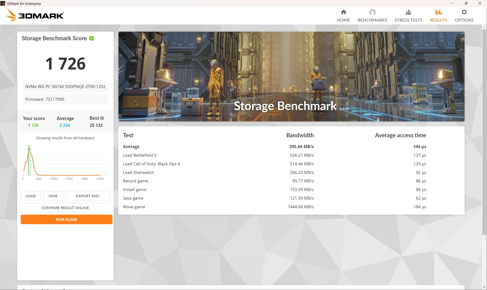Click the Storage Benchmark banner image
The height and width of the screenshot is (290, 487).
point(291,76)
